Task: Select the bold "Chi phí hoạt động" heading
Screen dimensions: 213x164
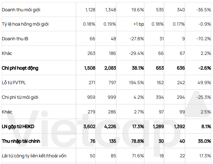Action: 20,68
